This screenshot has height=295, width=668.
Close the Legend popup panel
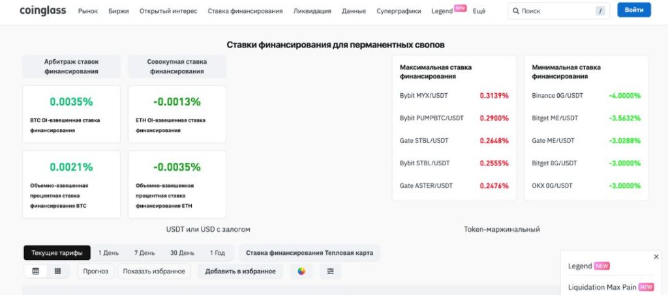656,257
